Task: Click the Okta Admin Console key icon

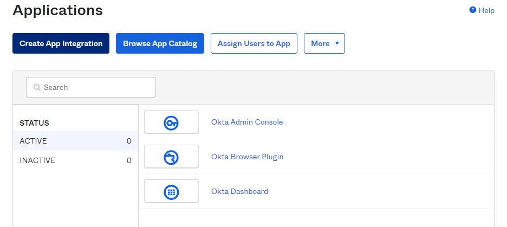Action: [x=171, y=123]
